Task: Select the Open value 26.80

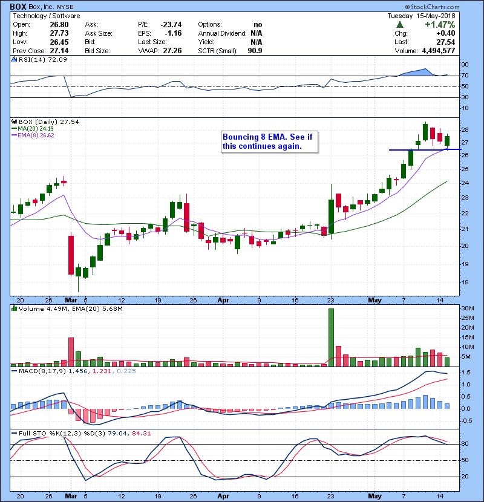Action: click(x=59, y=25)
